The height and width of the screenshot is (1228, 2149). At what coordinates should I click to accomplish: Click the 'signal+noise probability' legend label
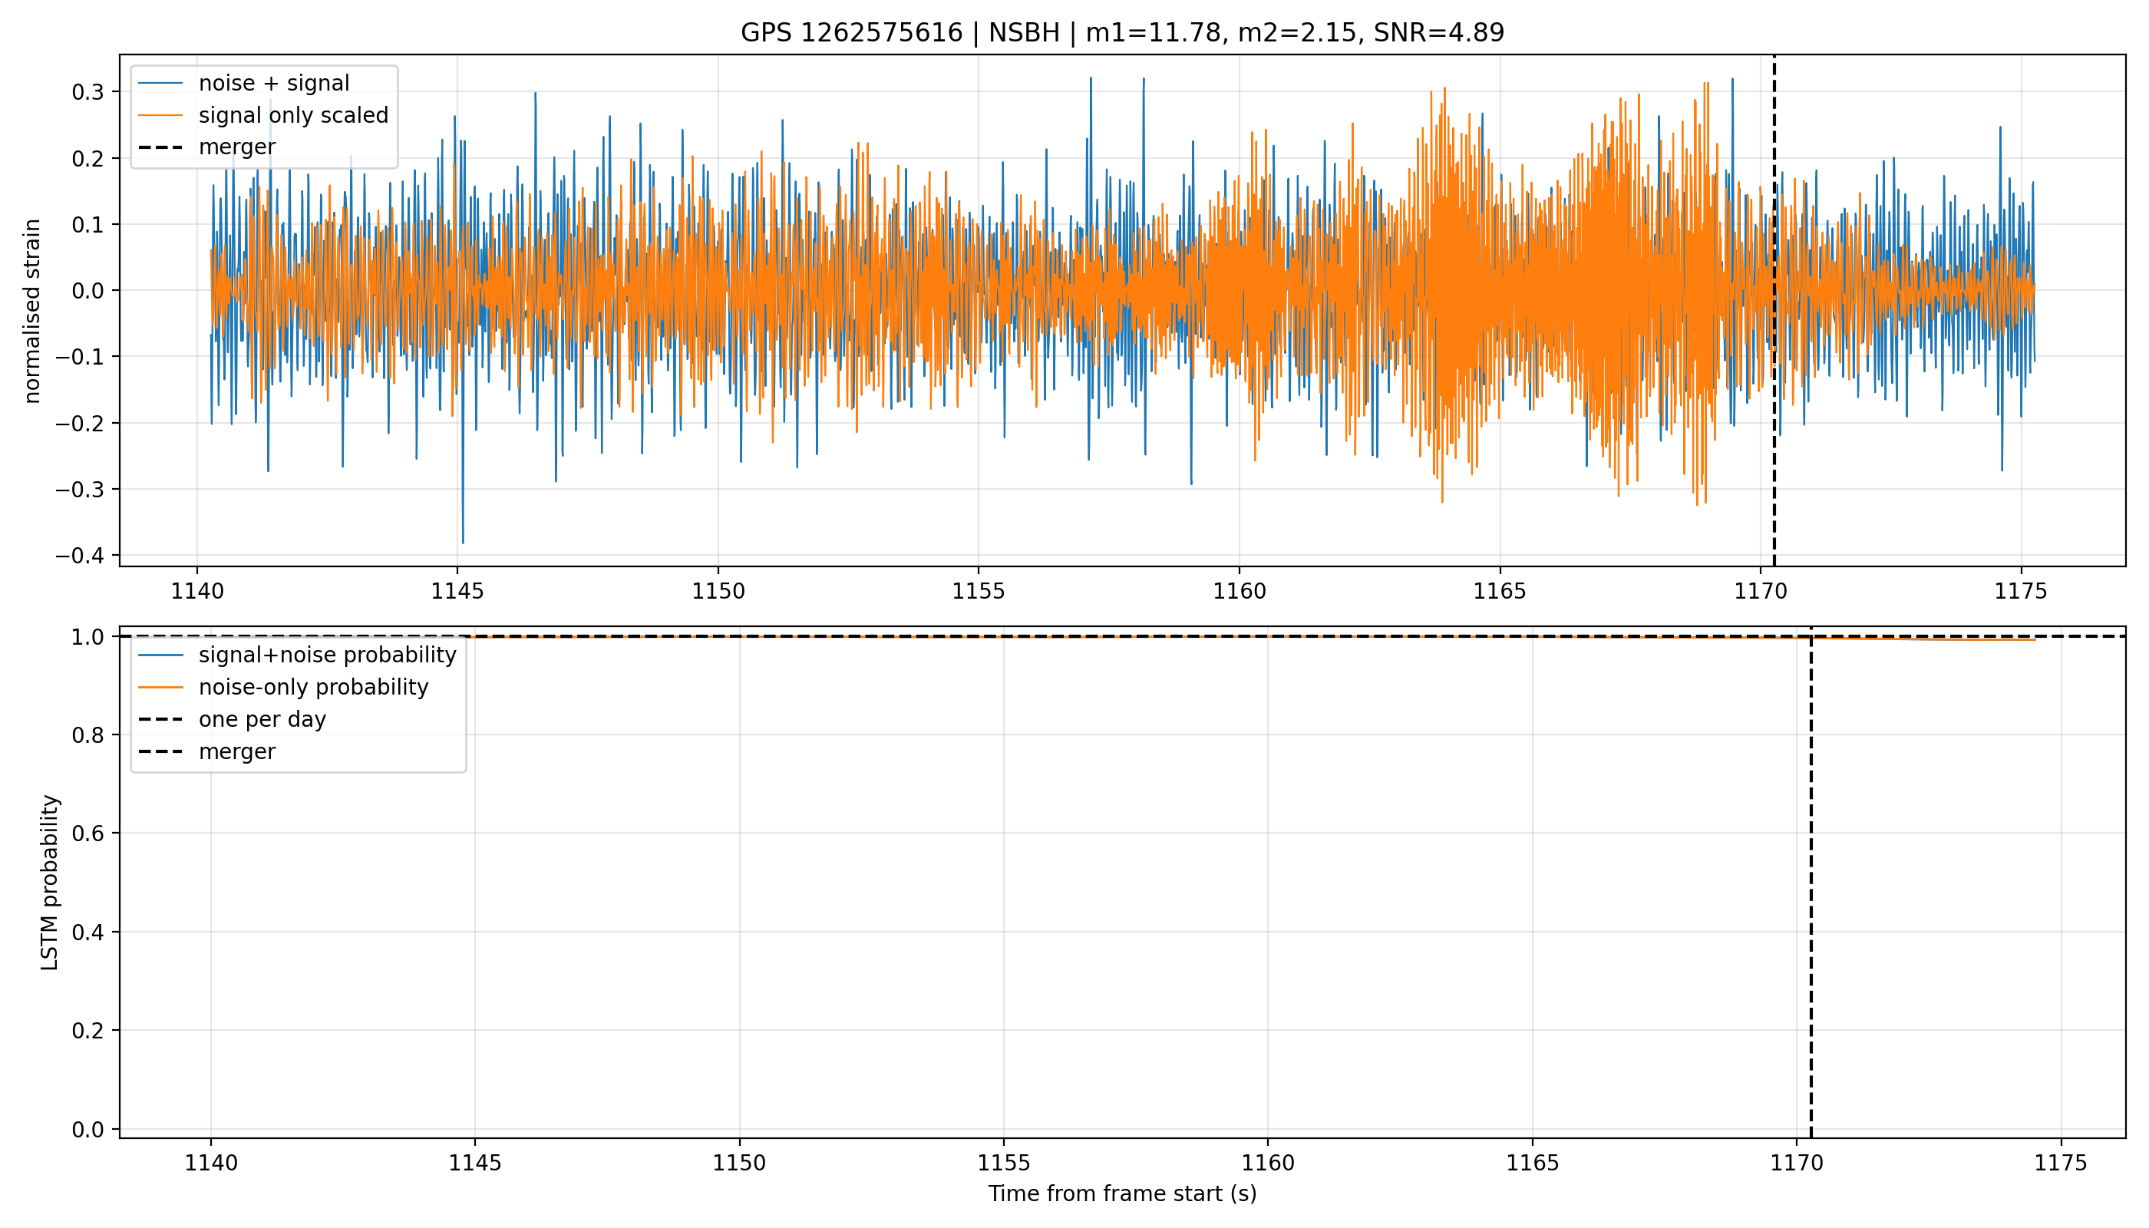tap(327, 655)
